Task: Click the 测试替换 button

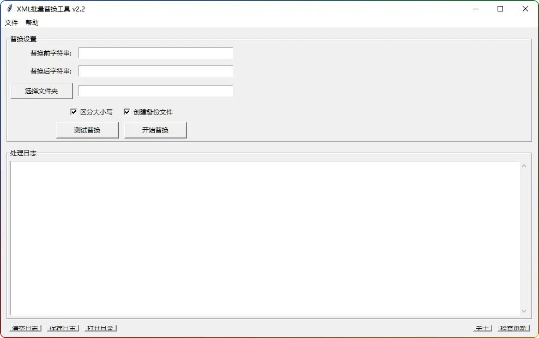Action: coord(87,130)
